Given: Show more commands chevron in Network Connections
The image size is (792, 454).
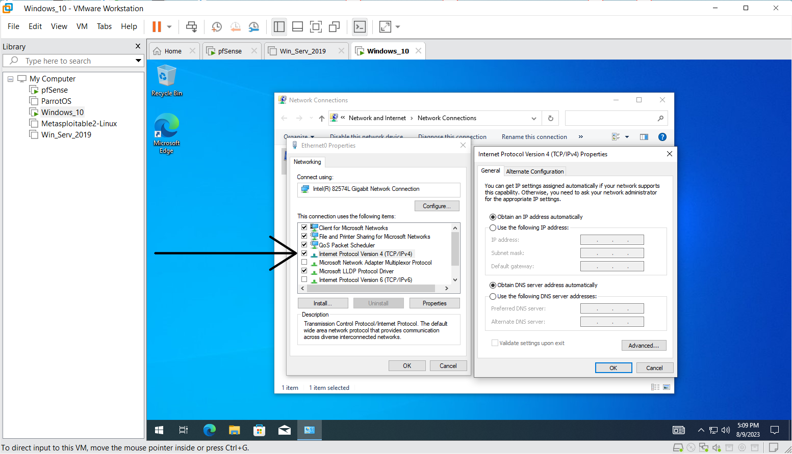Looking at the screenshot, I should [x=580, y=137].
